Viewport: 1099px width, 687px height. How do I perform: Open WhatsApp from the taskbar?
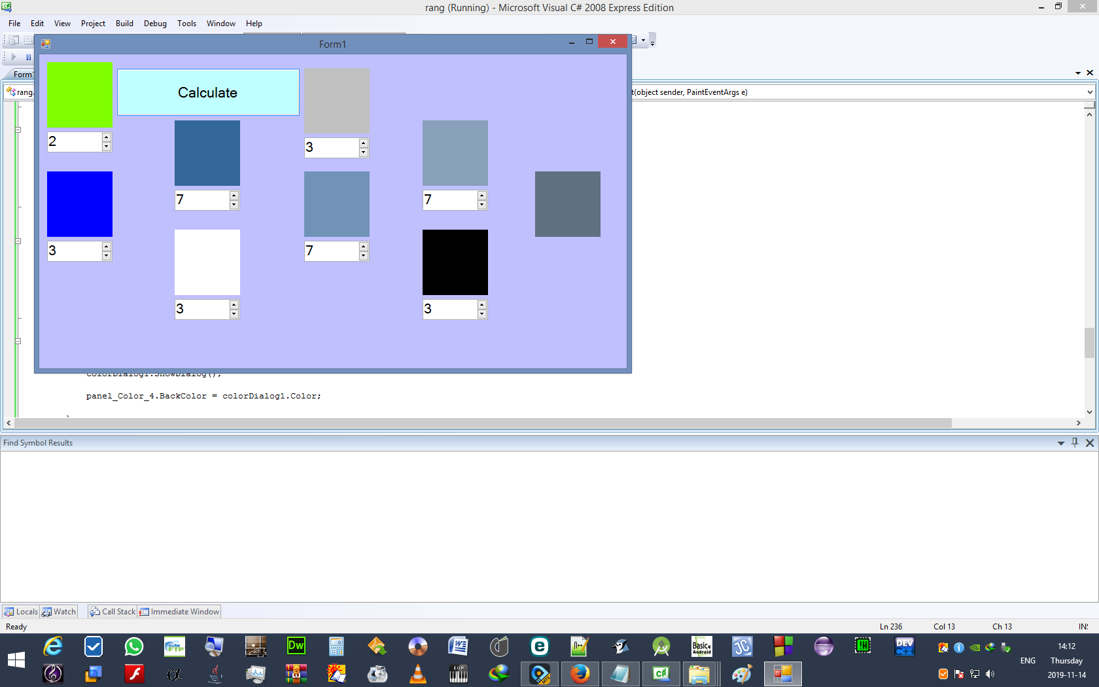pos(134,647)
